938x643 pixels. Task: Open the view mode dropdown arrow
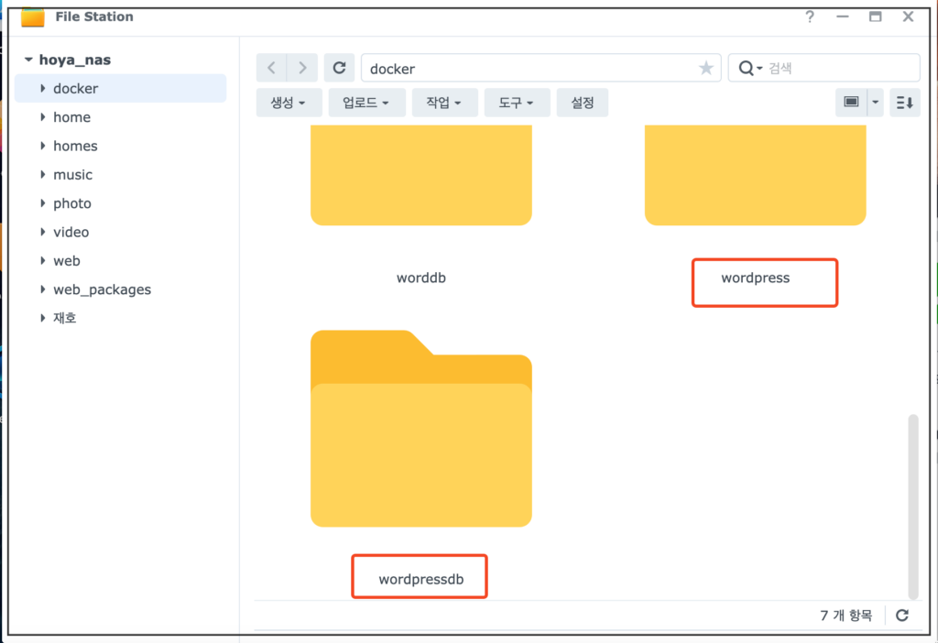[x=875, y=103]
